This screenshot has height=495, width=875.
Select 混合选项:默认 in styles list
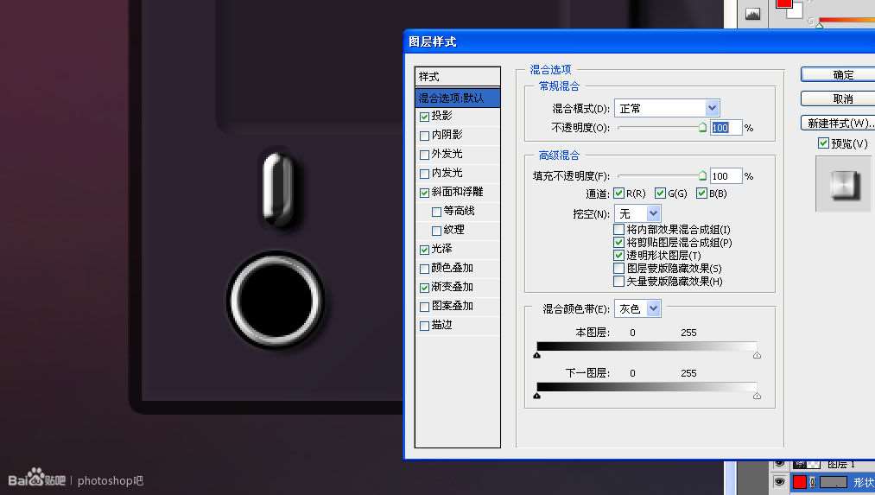pos(458,98)
